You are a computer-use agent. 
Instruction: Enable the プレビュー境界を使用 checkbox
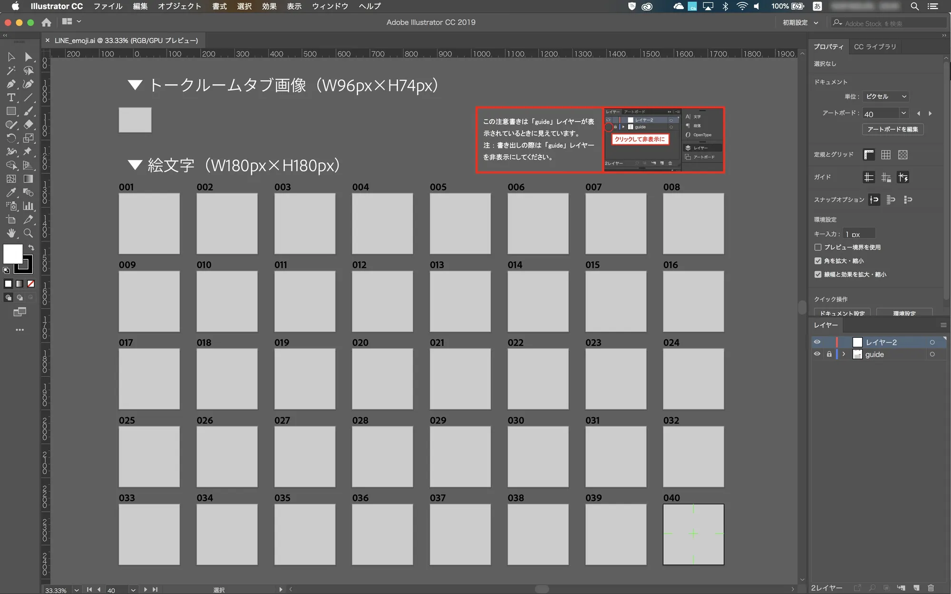pos(817,247)
